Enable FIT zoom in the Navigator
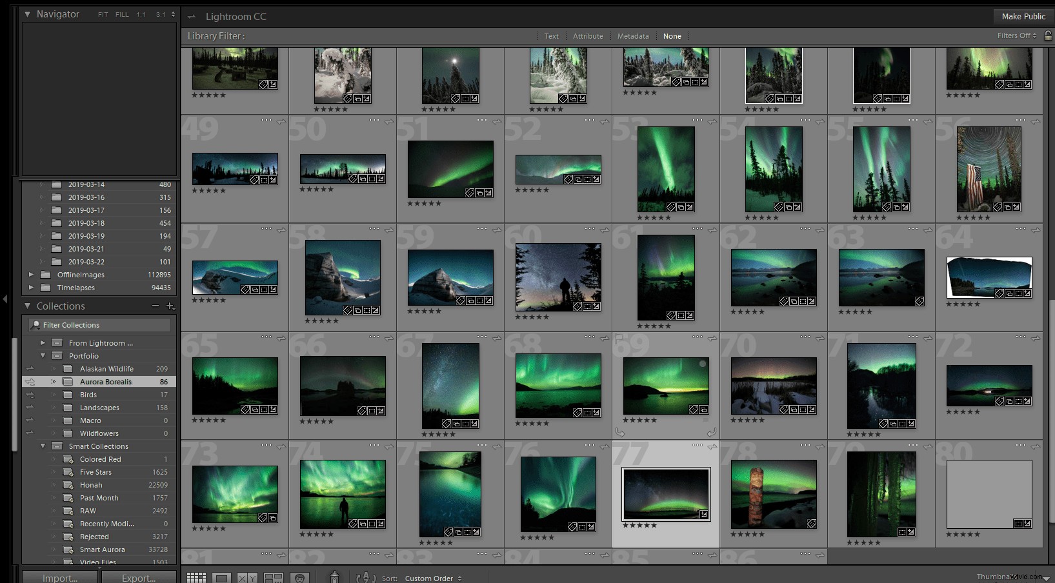This screenshot has width=1055, height=583. [102, 14]
